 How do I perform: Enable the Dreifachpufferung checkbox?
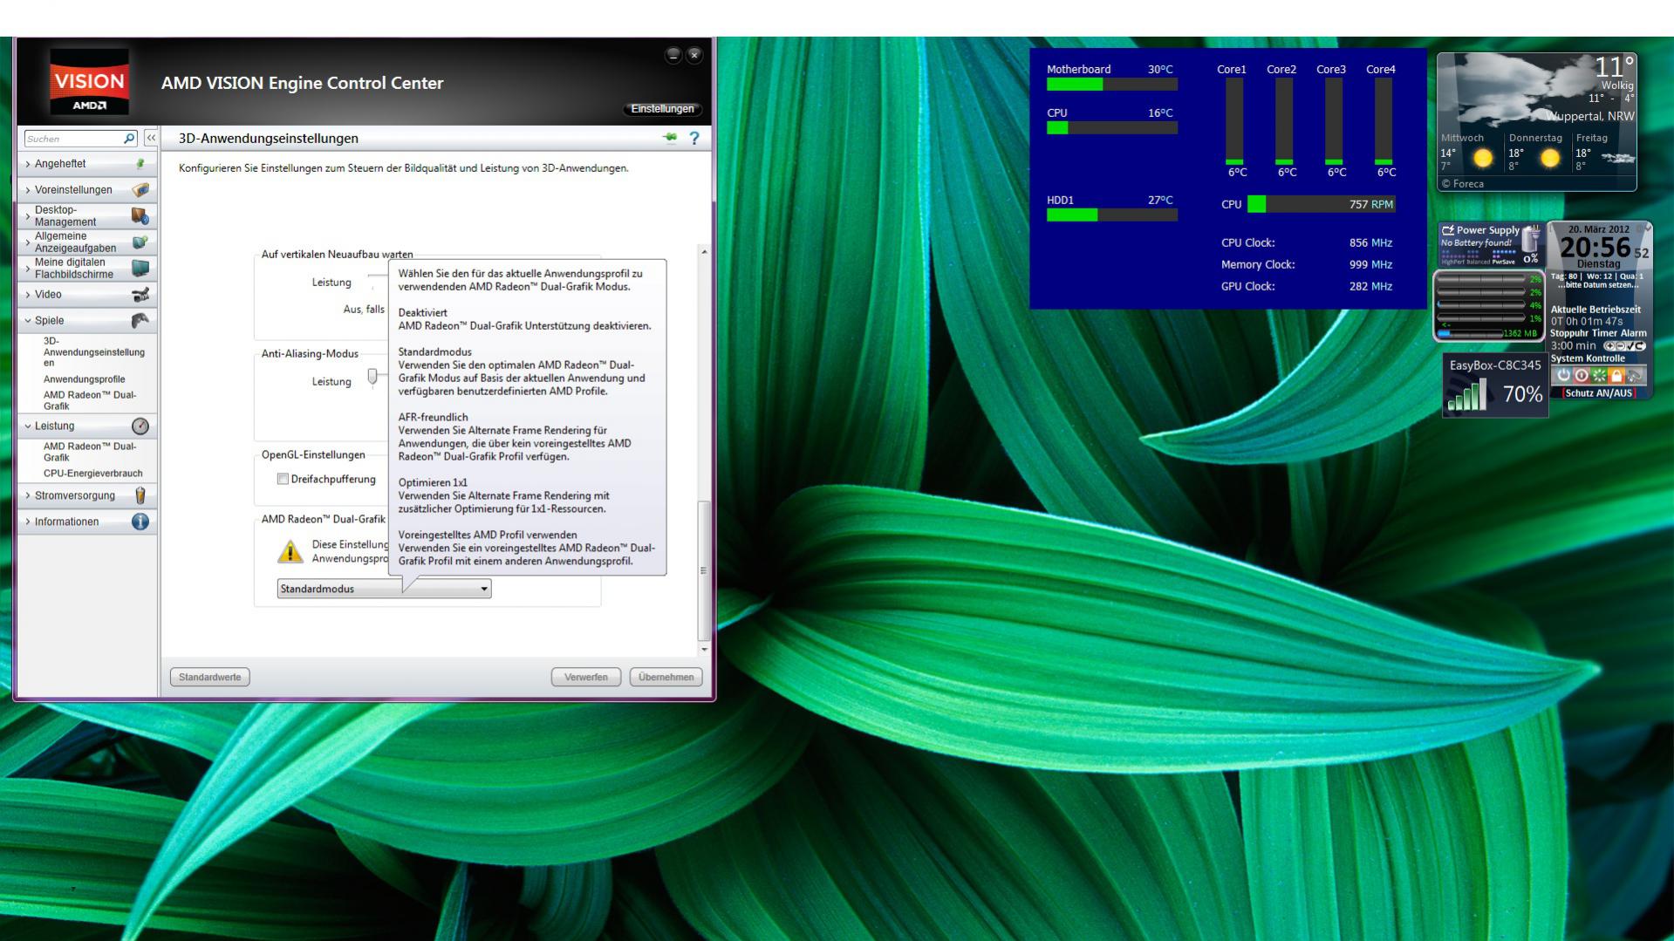tap(283, 479)
